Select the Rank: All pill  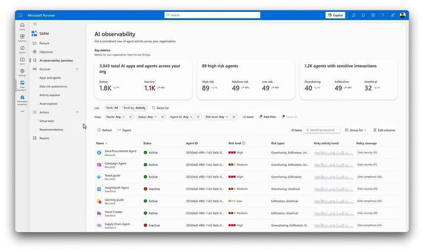[112, 108]
